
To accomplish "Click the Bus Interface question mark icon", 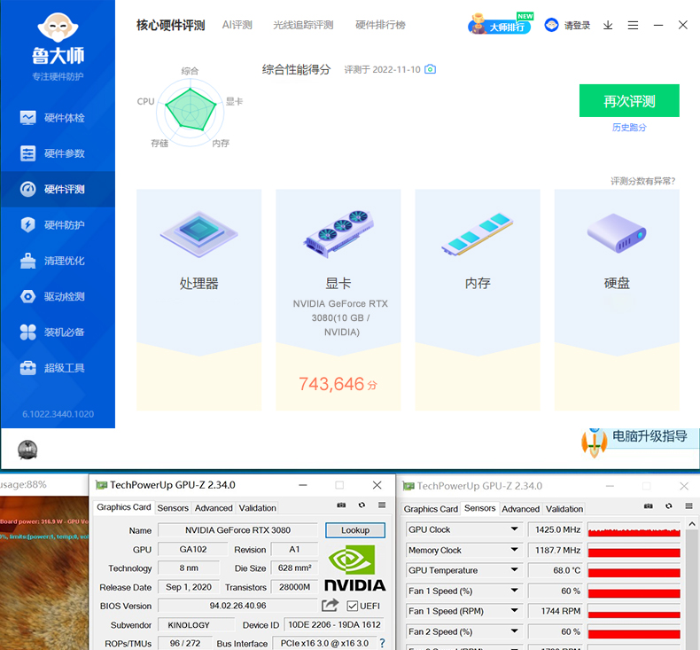I will point(382,643).
